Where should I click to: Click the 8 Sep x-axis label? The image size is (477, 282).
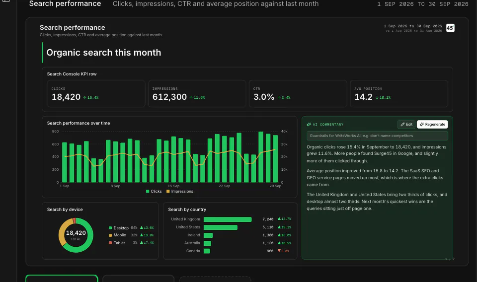coord(116,186)
